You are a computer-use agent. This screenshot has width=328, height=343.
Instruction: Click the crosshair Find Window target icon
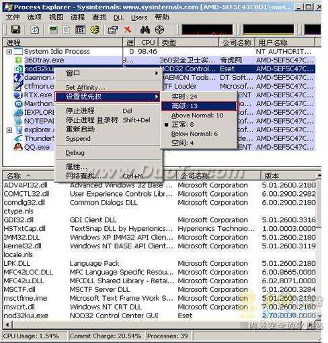click(x=159, y=30)
